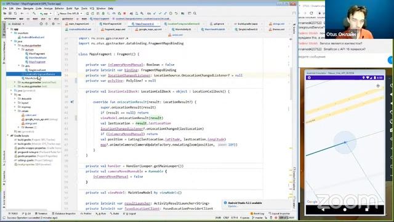Image resolution: width=394 pixels, height=222 pixels.
Task: Open the Database Inspector tool window
Action: [x=64, y=214]
